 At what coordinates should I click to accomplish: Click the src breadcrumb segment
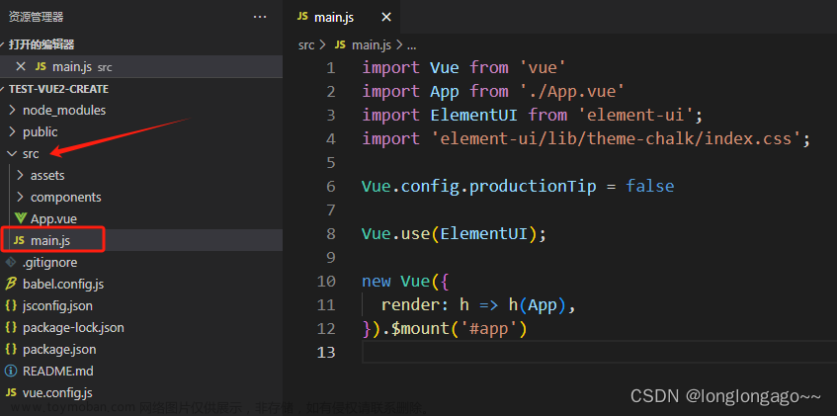[x=306, y=45]
